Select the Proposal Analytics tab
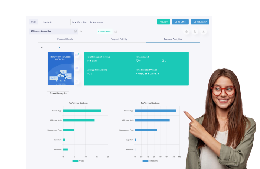Image resolution: width=260 pixels, height=169 pixels. [x=173, y=39]
